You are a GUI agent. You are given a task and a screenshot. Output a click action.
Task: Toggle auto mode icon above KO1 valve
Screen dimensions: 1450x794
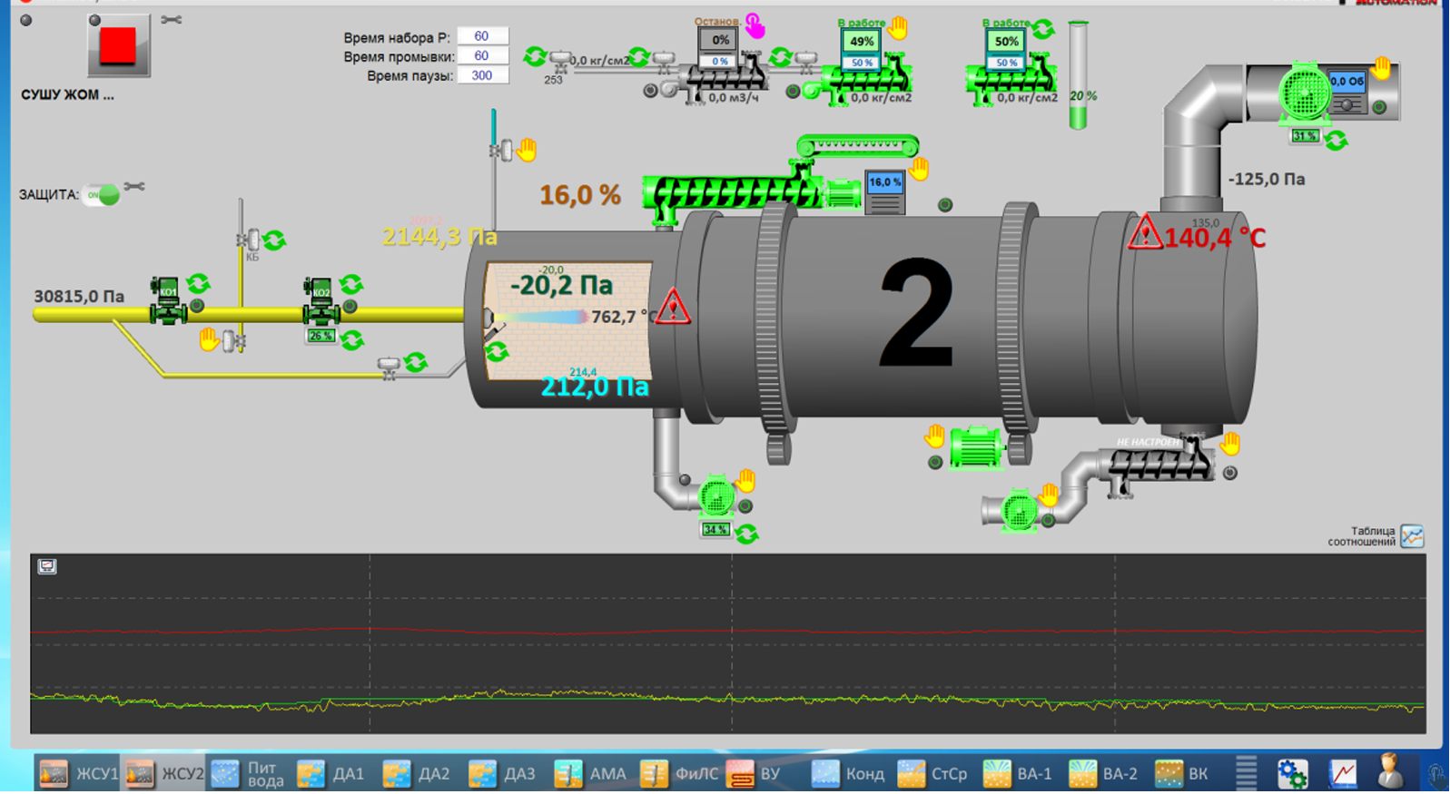tap(198, 284)
